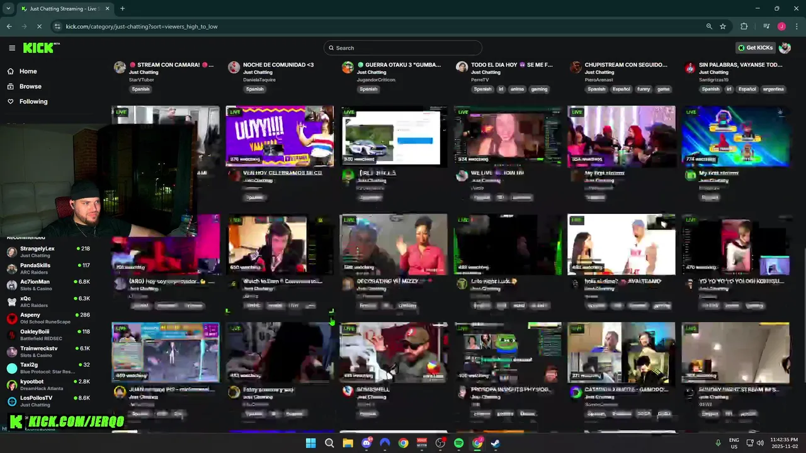Open StrangelyLex recommended channel
Viewport: 806px width, 453px height.
point(49,252)
